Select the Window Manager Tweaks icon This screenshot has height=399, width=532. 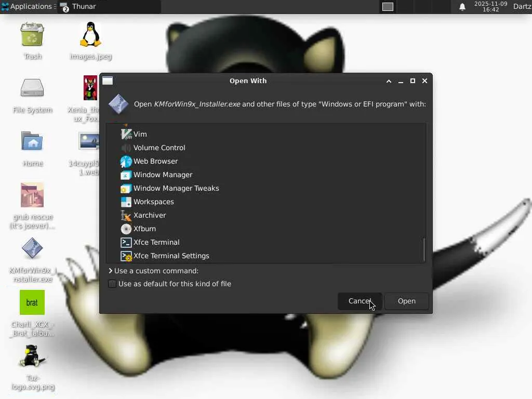coord(126,188)
